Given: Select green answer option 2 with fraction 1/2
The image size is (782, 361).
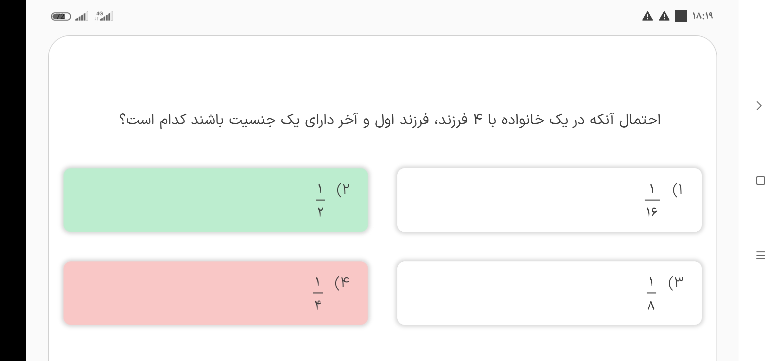Looking at the screenshot, I should (216, 200).
